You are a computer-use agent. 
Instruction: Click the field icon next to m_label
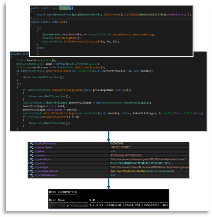point(32,151)
